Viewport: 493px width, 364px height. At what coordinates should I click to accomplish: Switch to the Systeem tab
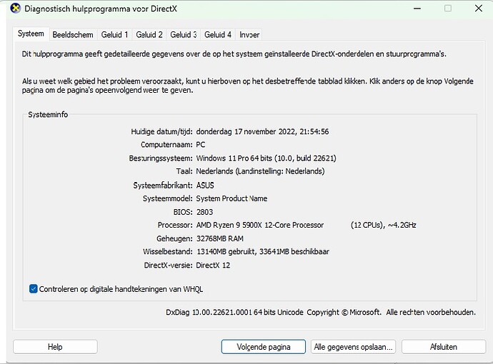[x=31, y=34]
